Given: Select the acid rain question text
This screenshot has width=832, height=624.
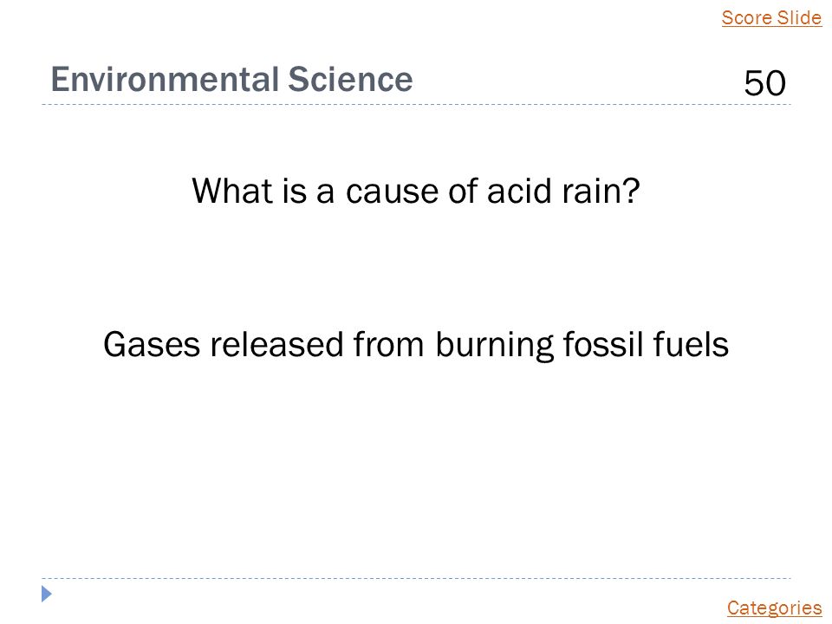Looking at the screenshot, I should (416, 191).
